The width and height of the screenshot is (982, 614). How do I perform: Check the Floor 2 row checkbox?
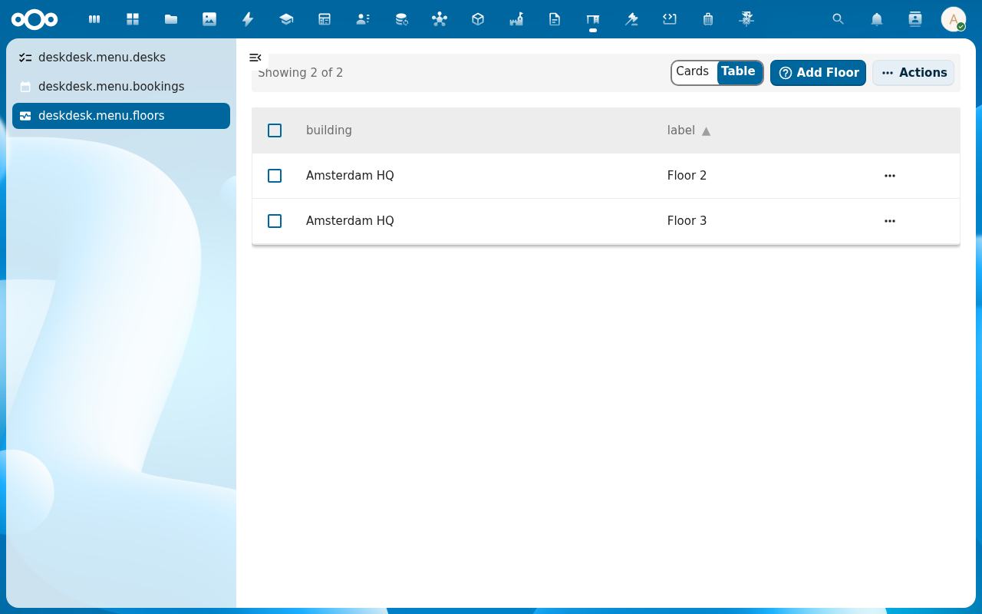tap(275, 176)
